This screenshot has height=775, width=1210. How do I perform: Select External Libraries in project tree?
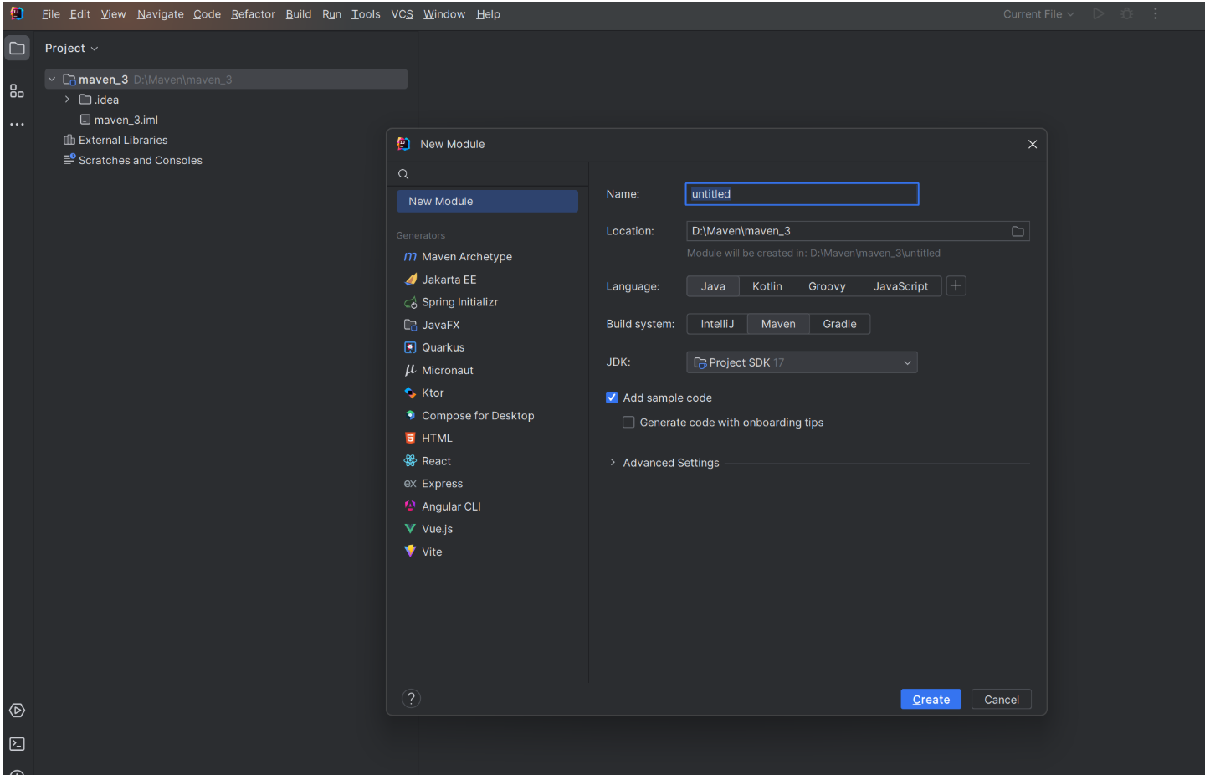pyautogui.click(x=115, y=140)
